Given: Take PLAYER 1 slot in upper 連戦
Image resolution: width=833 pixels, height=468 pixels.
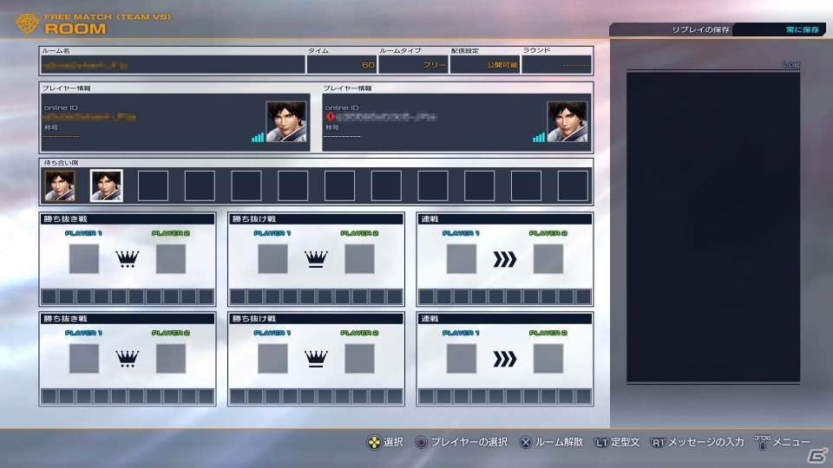Looking at the screenshot, I should point(461,259).
